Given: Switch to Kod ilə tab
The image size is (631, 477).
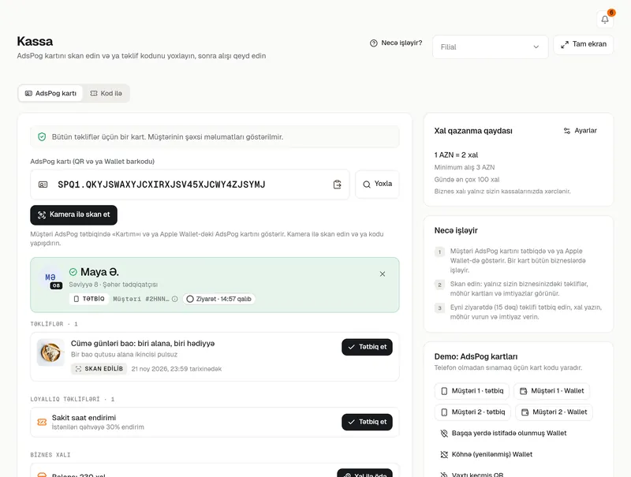Looking at the screenshot, I should click(x=106, y=93).
